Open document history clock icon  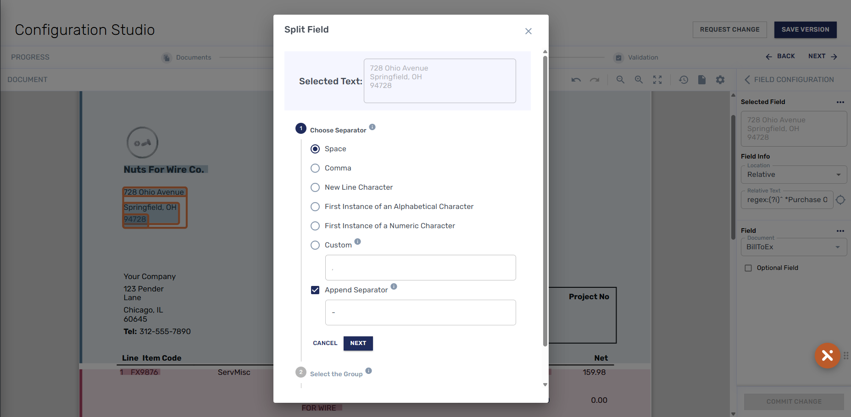click(684, 80)
